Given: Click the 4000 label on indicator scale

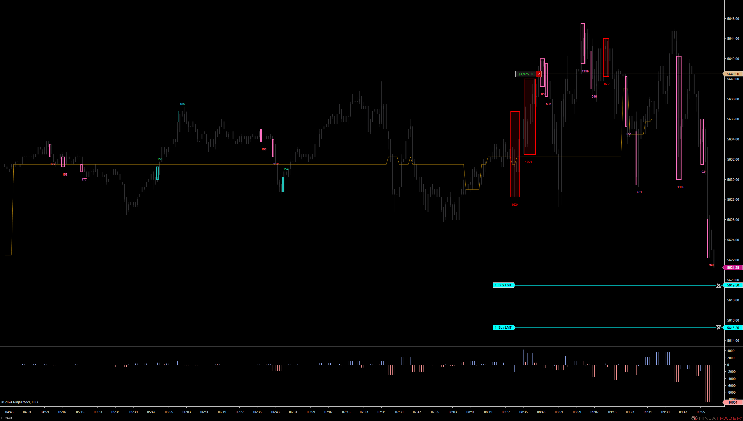Looking at the screenshot, I should [731, 351].
